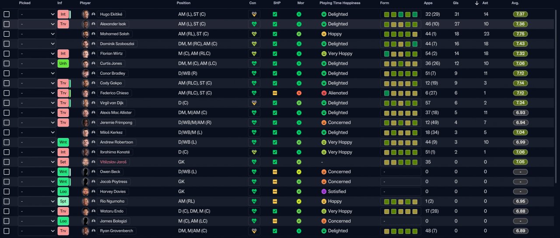Select the checkbox on Florian Wirtz's row
The height and width of the screenshot is (238, 560).
coord(7,54)
